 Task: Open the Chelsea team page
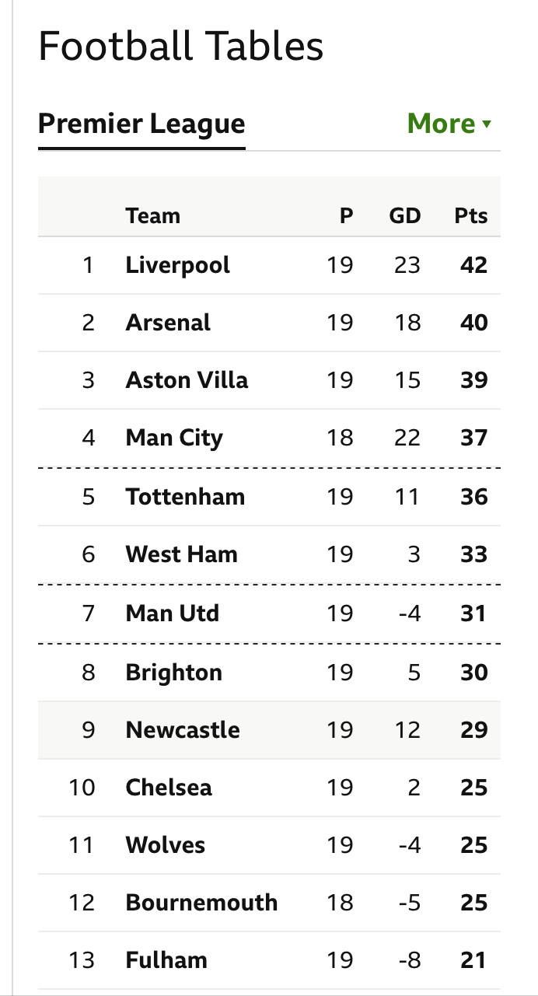169,788
